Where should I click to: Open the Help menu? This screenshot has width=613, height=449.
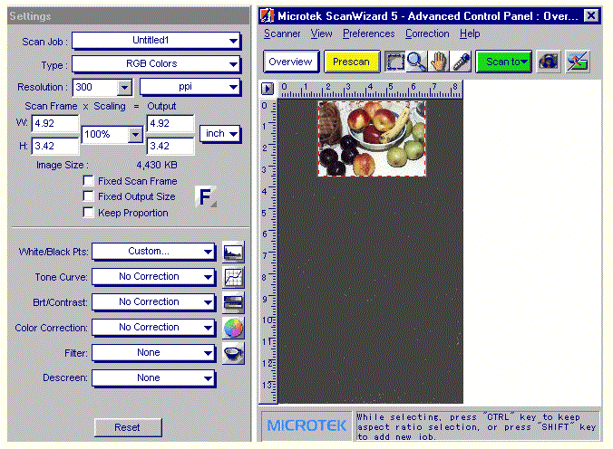tap(470, 34)
